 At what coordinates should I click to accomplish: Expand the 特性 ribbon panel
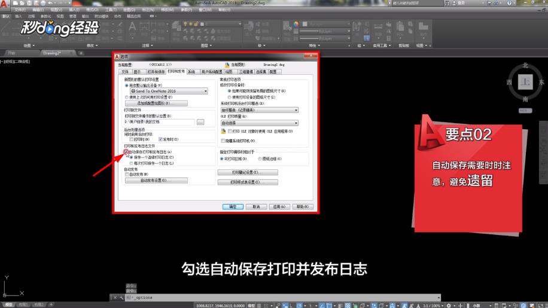315,45
